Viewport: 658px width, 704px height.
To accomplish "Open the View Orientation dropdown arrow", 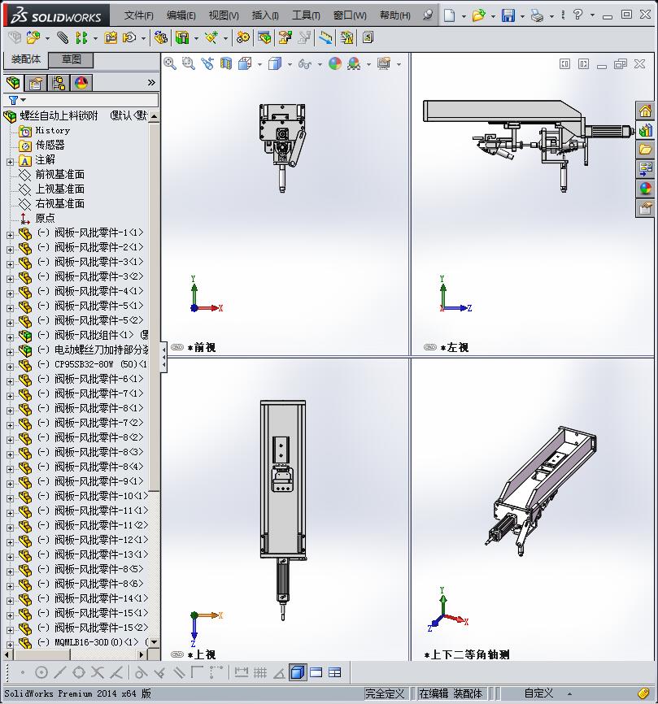I will click(259, 65).
